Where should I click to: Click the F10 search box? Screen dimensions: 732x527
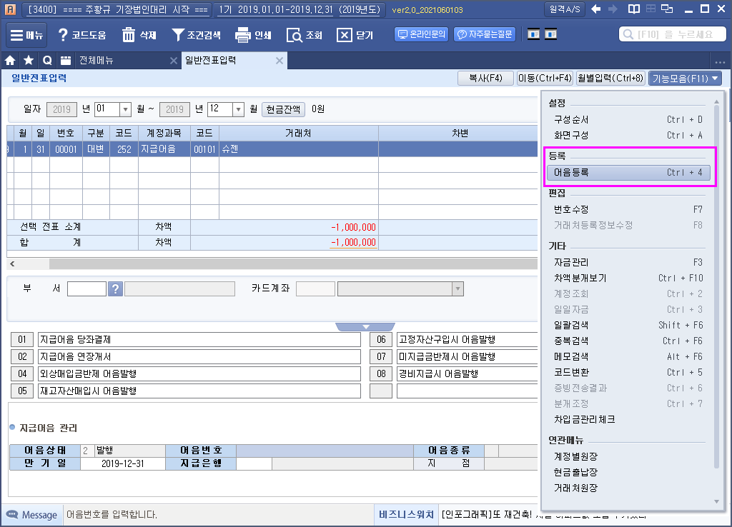[x=673, y=34]
